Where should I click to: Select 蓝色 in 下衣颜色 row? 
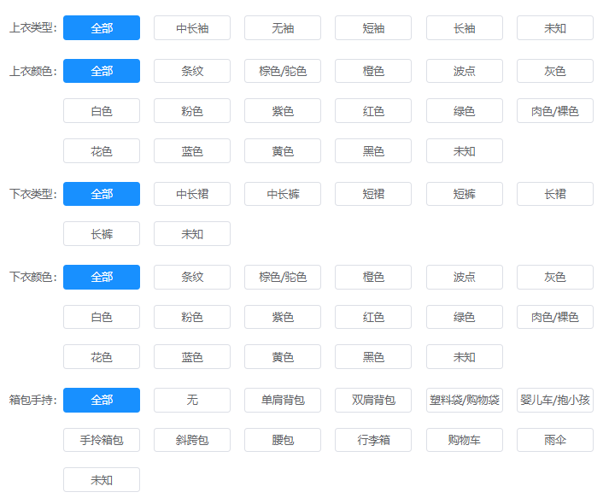[x=192, y=357]
